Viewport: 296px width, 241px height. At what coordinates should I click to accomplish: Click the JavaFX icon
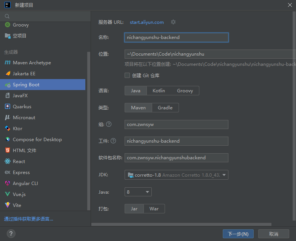coord(8,95)
